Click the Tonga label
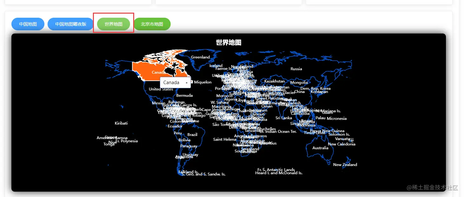The image size is (464, 197). tap(109, 144)
